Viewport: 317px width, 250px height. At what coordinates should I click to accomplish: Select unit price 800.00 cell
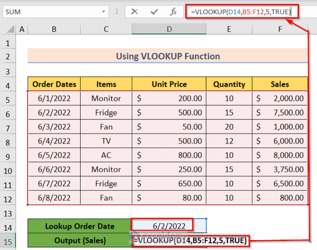[x=169, y=155]
